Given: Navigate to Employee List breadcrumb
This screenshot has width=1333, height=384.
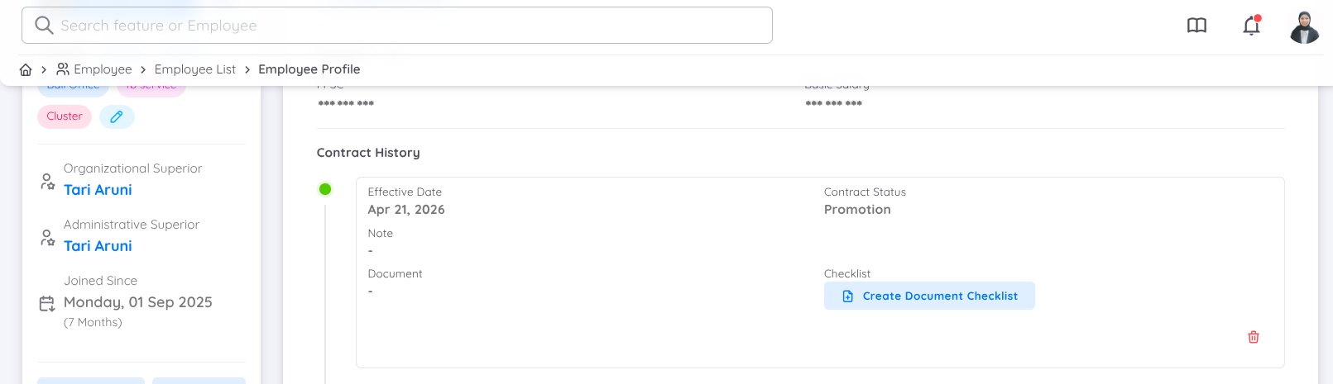Looking at the screenshot, I should (x=195, y=69).
